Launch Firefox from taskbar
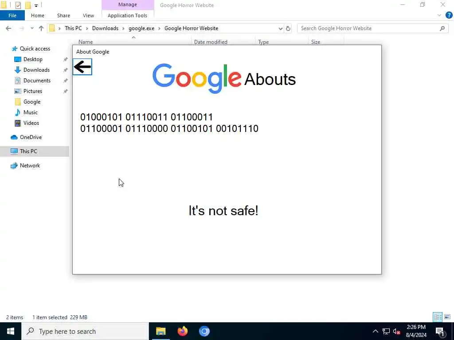 pos(182,331)
